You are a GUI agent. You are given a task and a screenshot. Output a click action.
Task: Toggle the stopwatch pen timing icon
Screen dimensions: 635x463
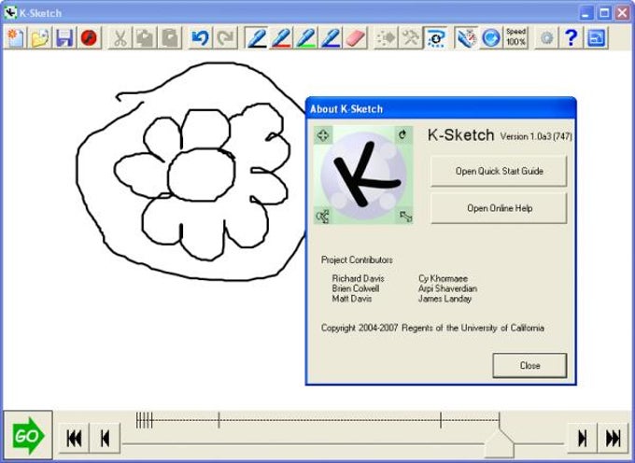466,38
